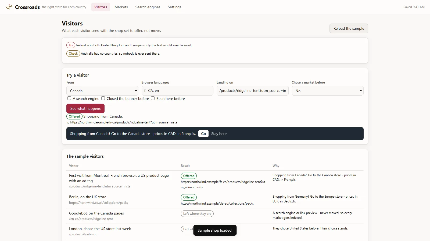The height and width of the screenshot is (241, 430).
Task: Click the /products/trail-mug path text
Action: (x=83, y=234)
